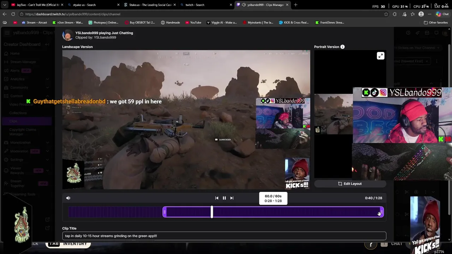
Task: Open the Stream – Aircast bookmark
Action: pyautogui.click(x=34, y=22)
